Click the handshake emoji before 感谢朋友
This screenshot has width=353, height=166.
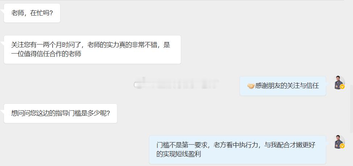click(251, 86)
